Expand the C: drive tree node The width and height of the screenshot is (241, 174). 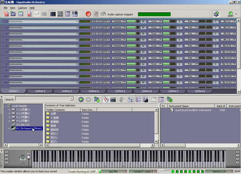click(9, 110)
